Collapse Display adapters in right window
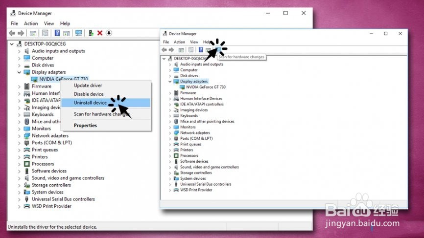 (x=170, y=82)
